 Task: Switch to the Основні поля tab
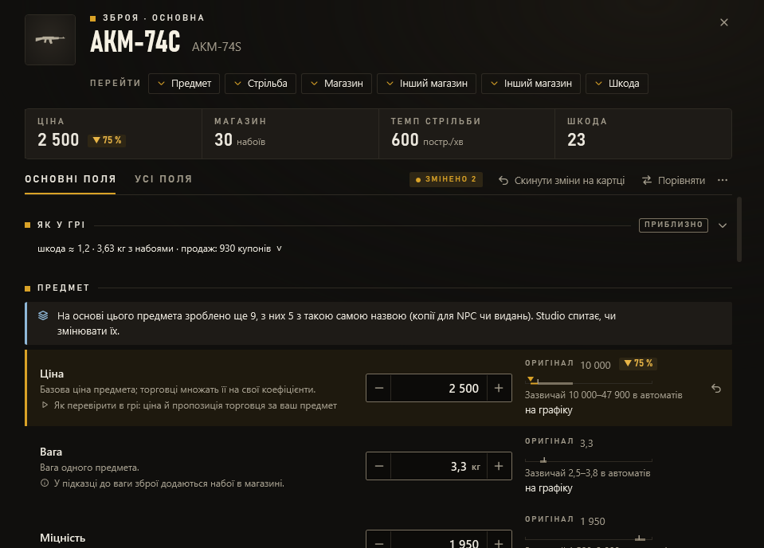click(x=70, y=179)
